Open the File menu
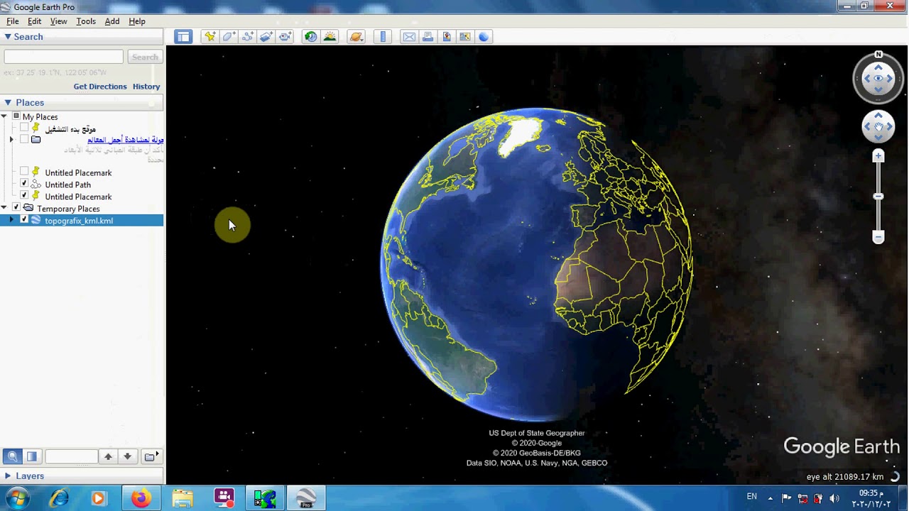 [13, 21]
